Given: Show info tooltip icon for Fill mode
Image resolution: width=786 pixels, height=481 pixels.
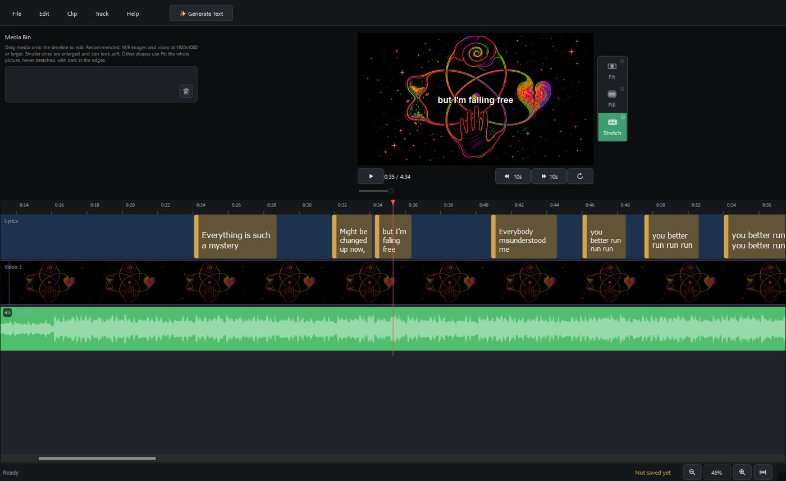Looking at the screenshot, I should click(x=622, y=89).
